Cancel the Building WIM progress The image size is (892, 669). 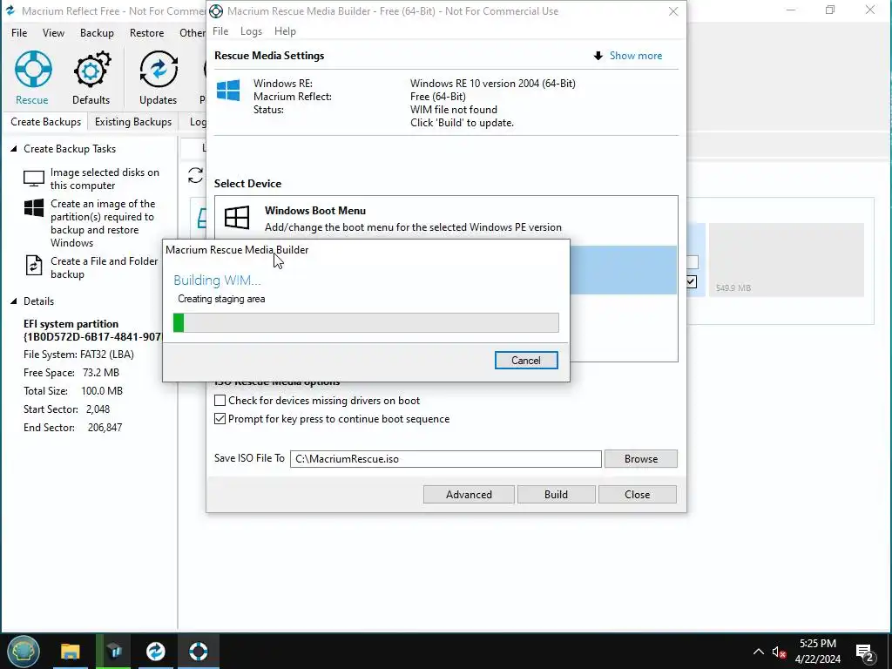pyautogui.click(x=526, y=360)
